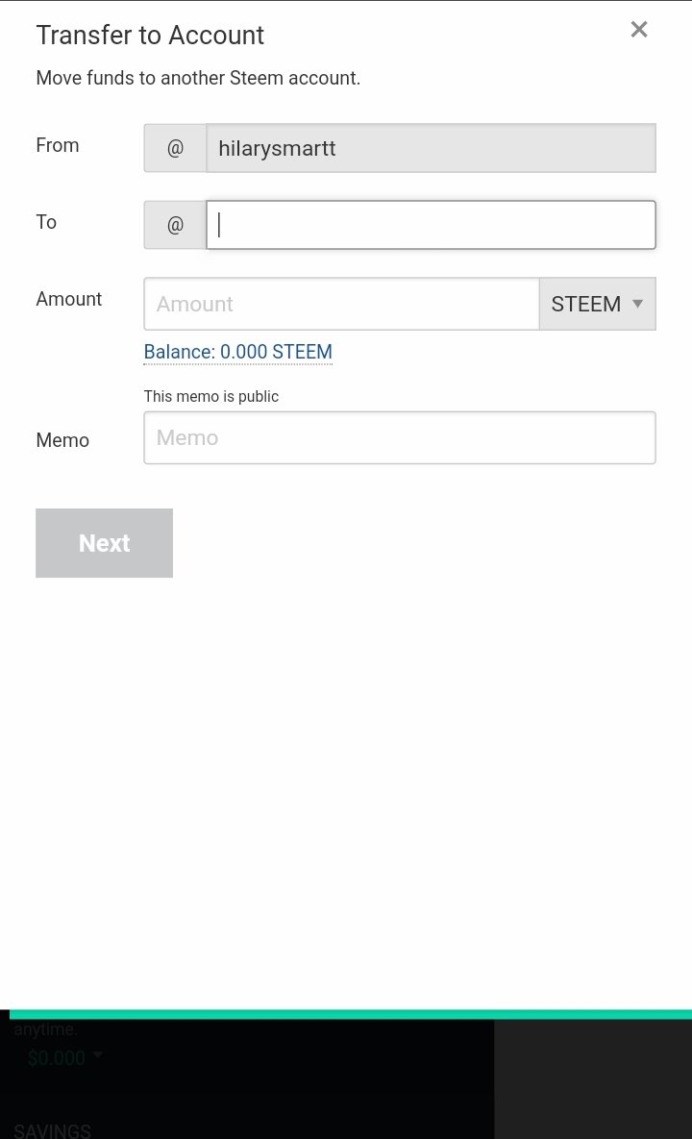Click into the Amount input field

pos(341,304)
